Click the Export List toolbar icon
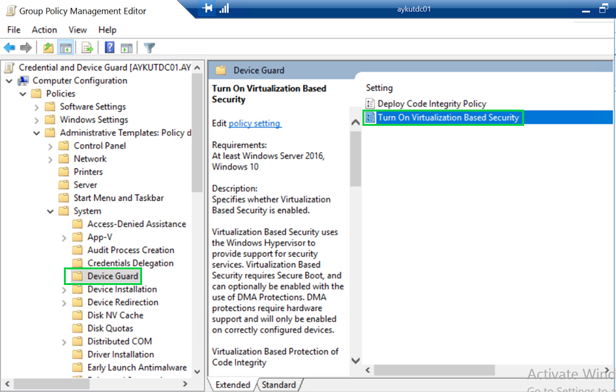The height and width of the screenshot is (392, 616). (87, 47)
